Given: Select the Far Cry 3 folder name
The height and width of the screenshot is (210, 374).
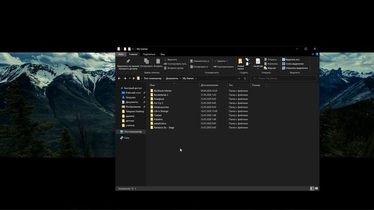Looking at the screenshot, I should coord(158,103).
